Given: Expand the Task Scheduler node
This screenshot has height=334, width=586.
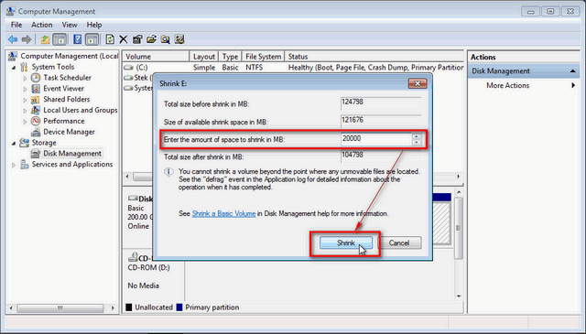Looking at the screenshot, I should click(25, 78).
